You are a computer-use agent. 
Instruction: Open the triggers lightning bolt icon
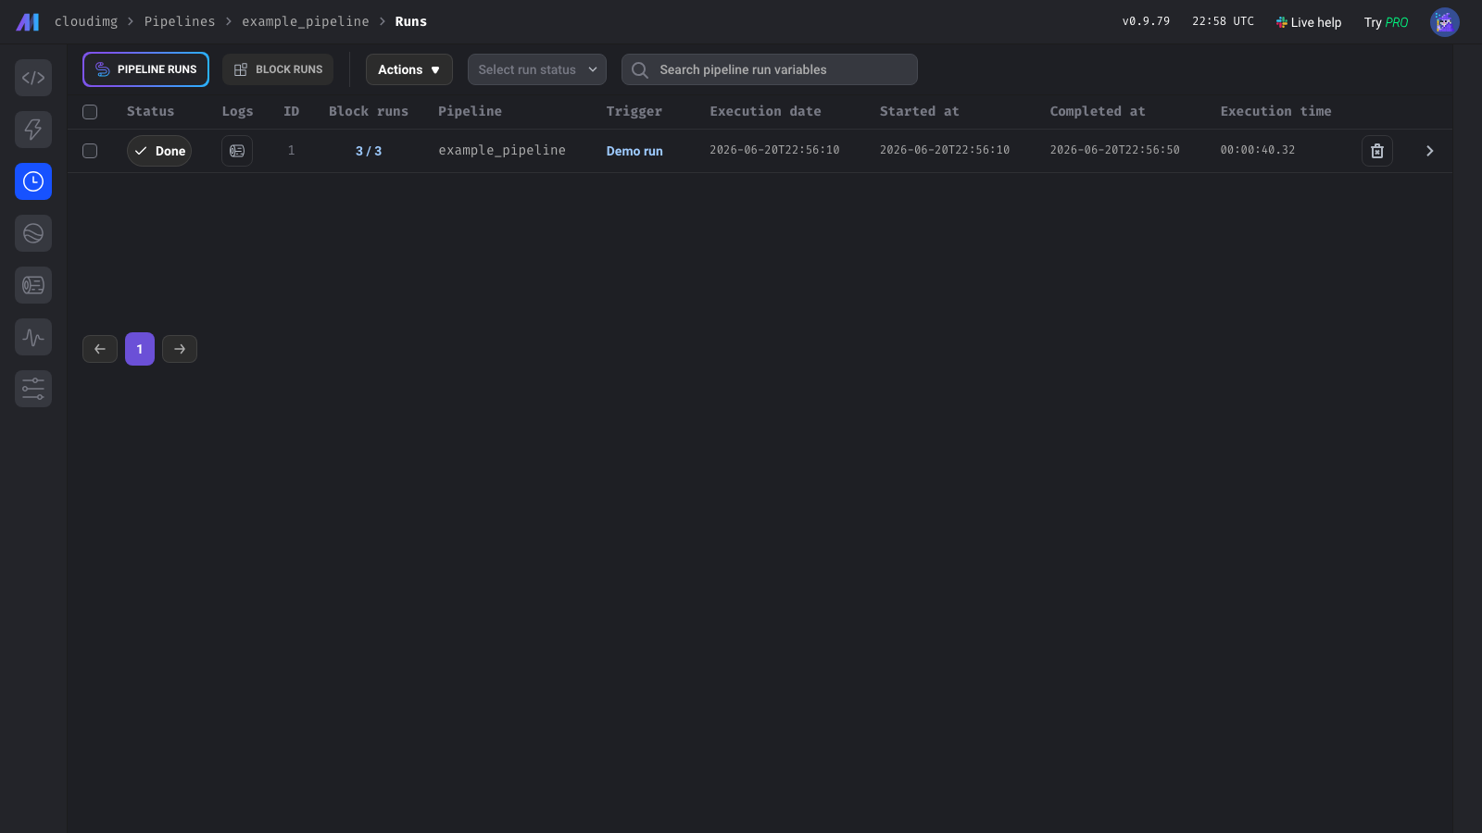click(x=33, y=130)
